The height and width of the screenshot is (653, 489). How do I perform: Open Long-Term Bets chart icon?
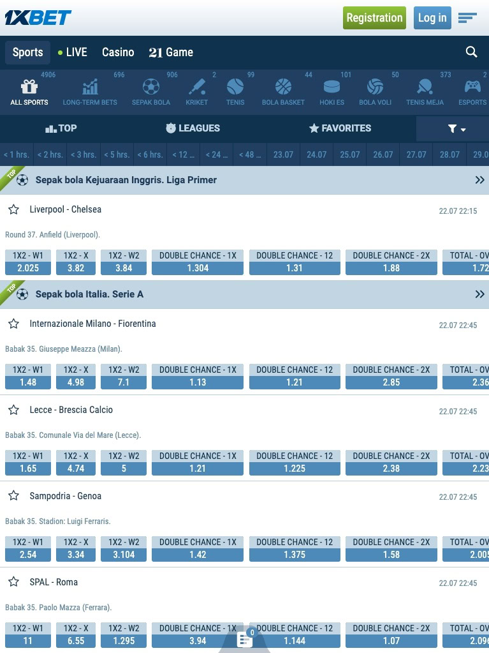click(90, 87)
